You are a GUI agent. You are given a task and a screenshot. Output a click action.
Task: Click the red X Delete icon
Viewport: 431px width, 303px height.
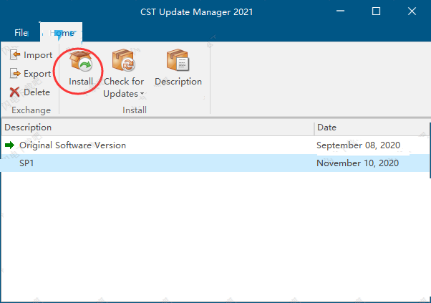coord(14,92)
